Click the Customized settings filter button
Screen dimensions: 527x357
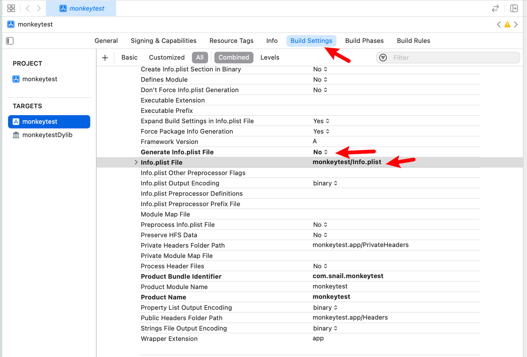tap(167, 58)
